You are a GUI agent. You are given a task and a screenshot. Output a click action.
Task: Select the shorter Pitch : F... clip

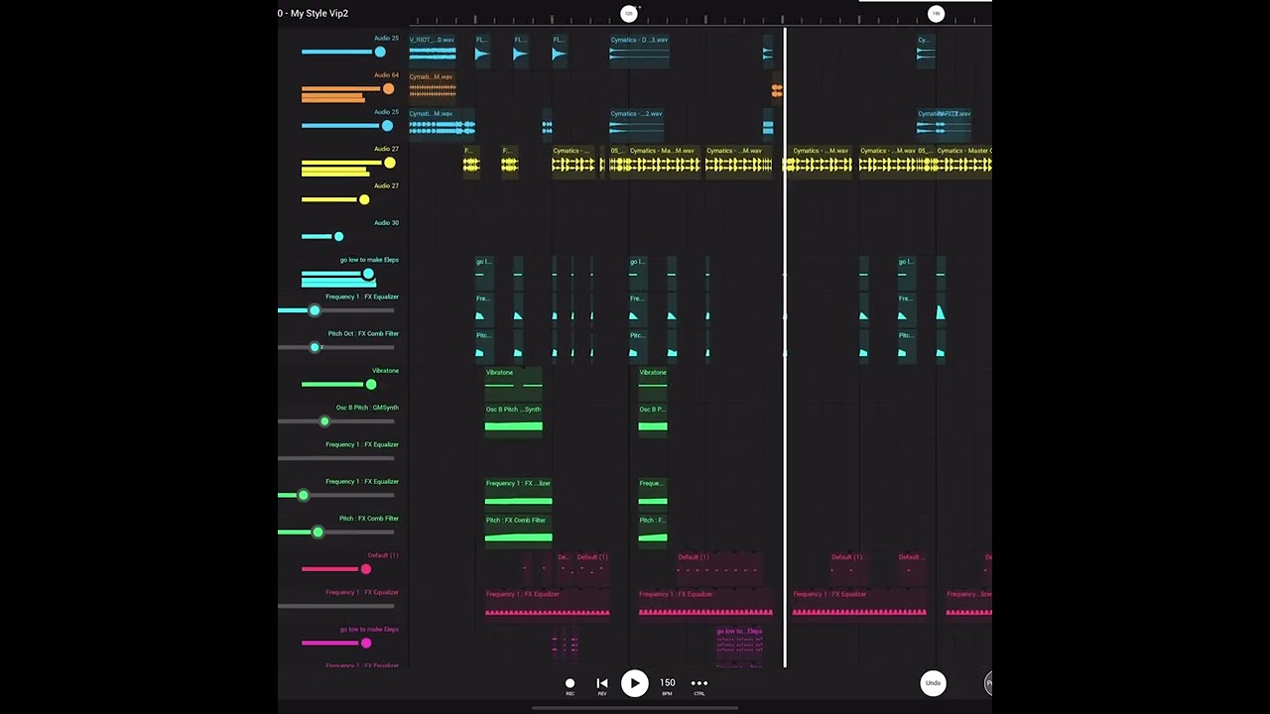(x=653, y=530)
